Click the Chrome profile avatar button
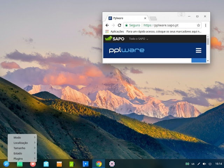The height and width of the screenshot is (168, 224). (181, 14)
